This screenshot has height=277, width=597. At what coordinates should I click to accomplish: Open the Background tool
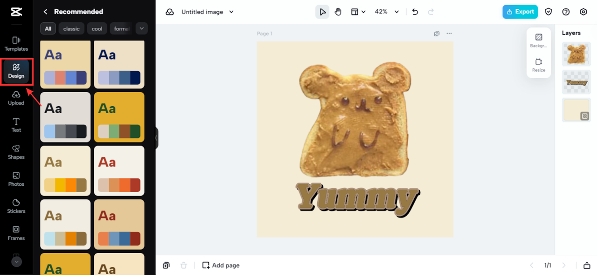pyautogui.click(x=539, y=41)
